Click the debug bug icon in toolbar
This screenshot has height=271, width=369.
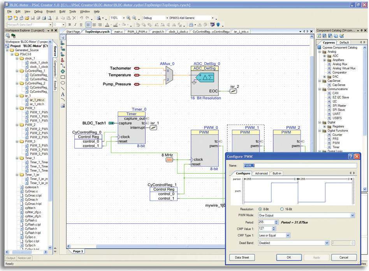[218, 25]
